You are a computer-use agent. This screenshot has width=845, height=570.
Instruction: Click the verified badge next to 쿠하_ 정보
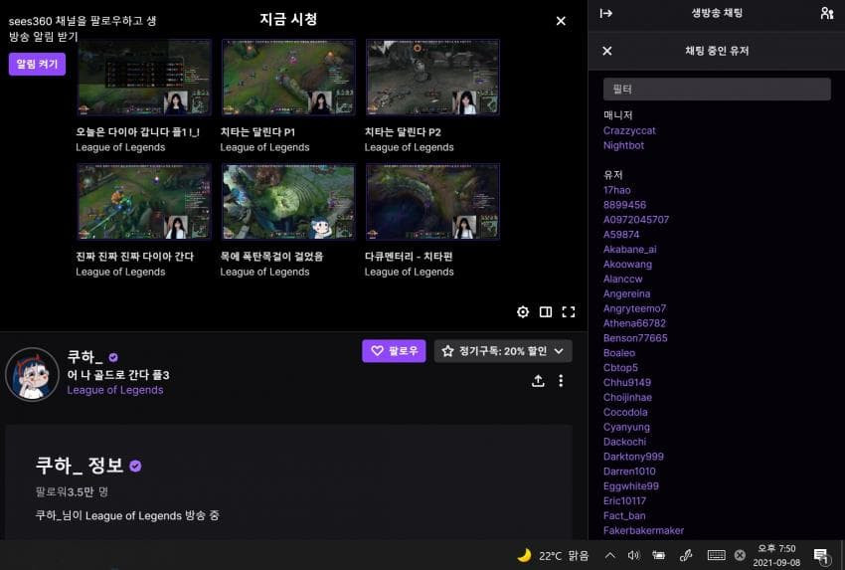coord(135,466)
